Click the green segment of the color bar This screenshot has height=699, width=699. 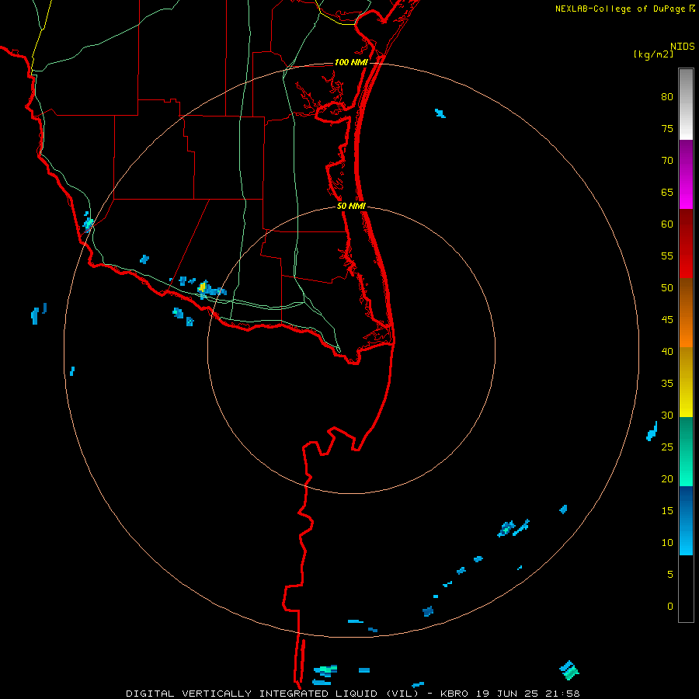point(686,451)
